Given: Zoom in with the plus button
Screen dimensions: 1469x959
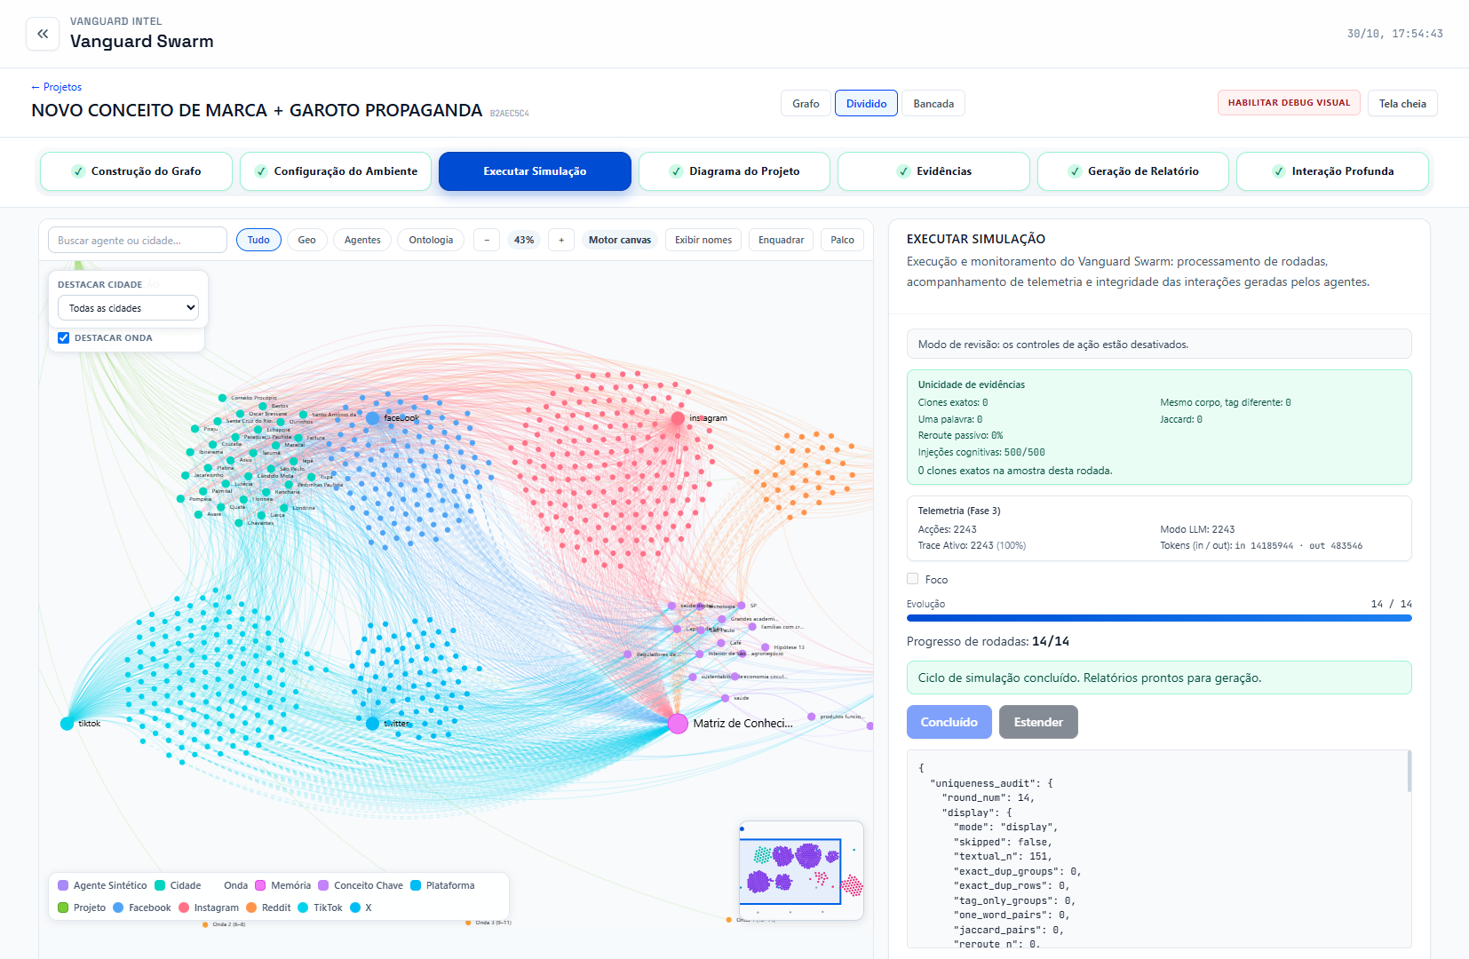Looking at the screenshot, I should tap(561, 240).
